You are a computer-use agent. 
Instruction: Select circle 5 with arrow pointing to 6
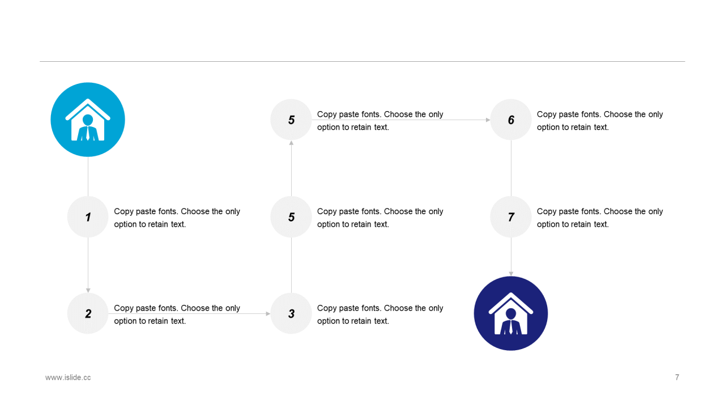coord(291,120)
